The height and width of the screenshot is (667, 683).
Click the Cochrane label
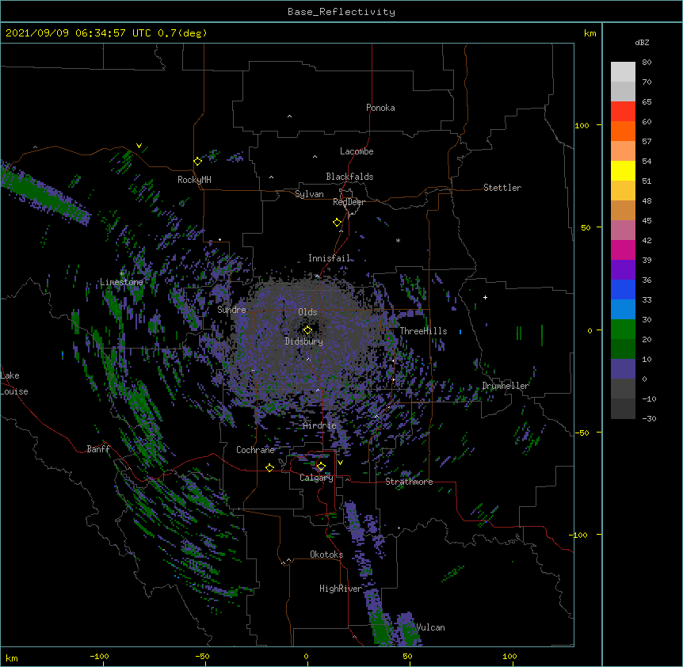click(255, 450)
